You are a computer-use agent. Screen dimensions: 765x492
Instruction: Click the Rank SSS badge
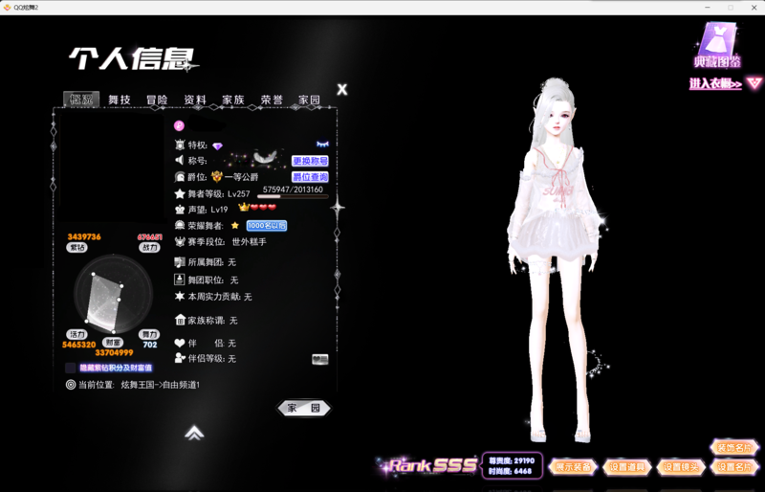431,466
